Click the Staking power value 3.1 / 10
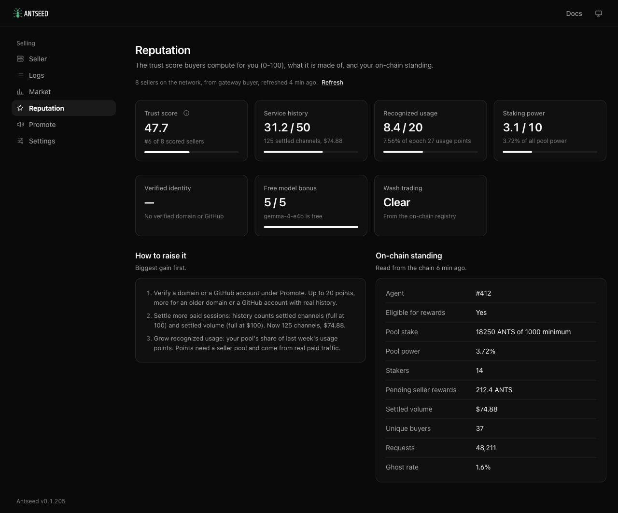Viewport: 618px width, 513px height. [x=522, y=128]
